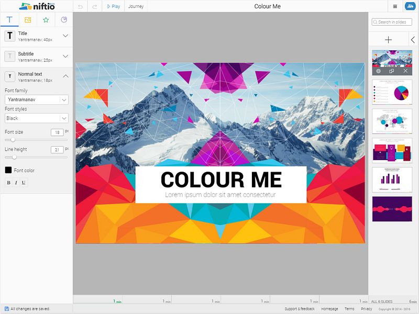The height and width of the screenshot is (314, 419).
Task: Open the Terms link
Action: 349,309
